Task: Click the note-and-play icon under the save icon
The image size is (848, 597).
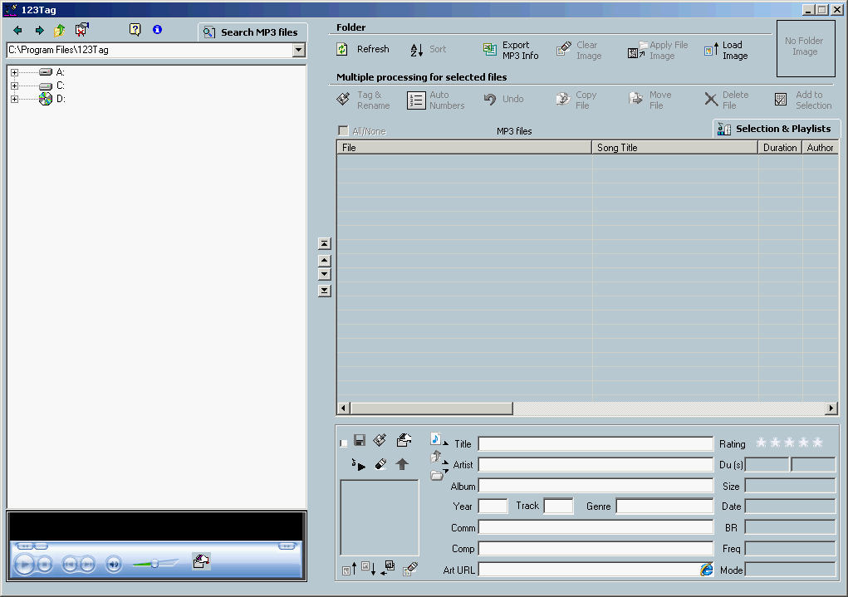Action: click(x=358, y=464)
